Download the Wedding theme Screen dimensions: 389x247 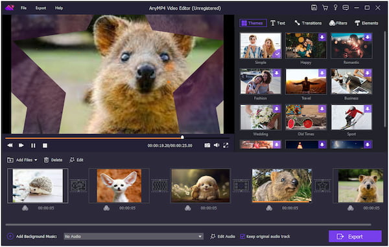277,109
